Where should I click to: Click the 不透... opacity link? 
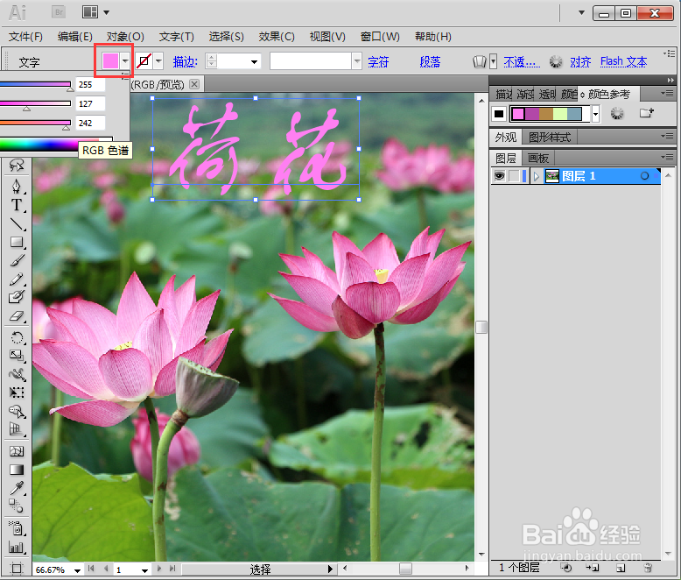click(522, 61)
